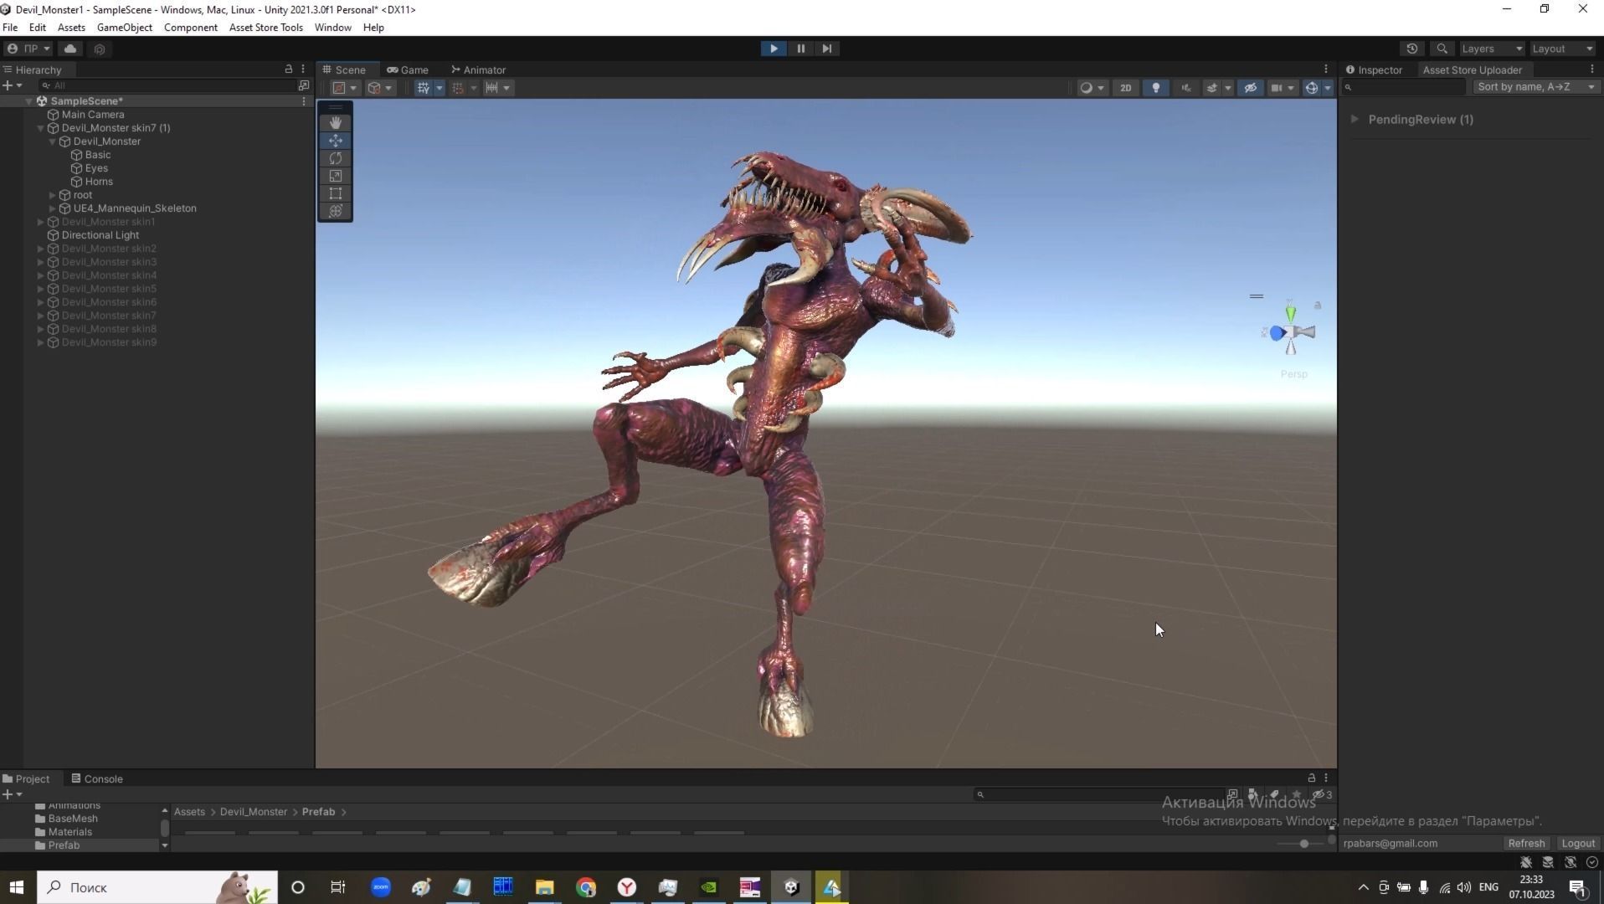Toggle hidden objects visibility in scene

[x=1251, y=88]
